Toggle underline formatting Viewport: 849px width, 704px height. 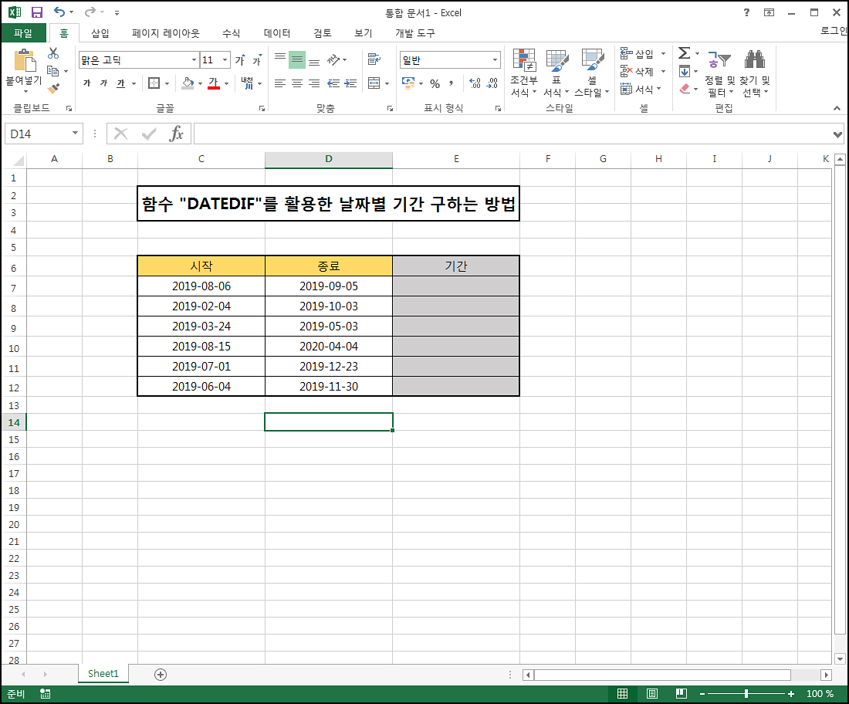(x=120, y=83)
